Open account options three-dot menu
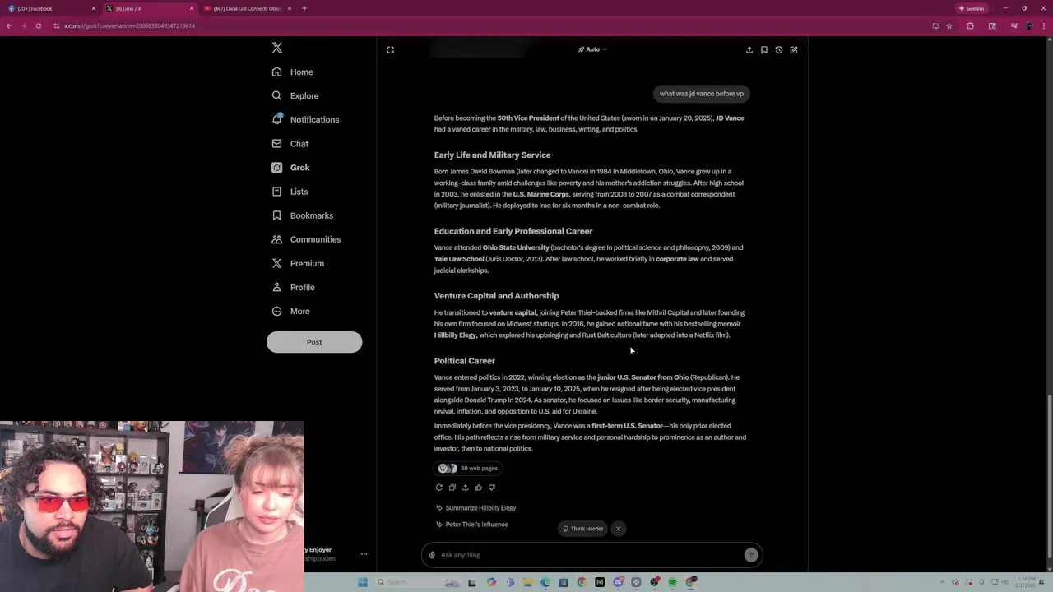 coord(364,554)
